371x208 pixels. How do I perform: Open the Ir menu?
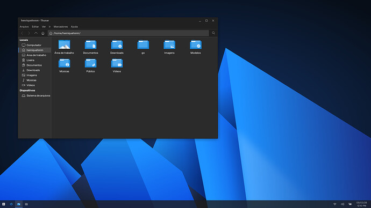[x=49, y=27]
